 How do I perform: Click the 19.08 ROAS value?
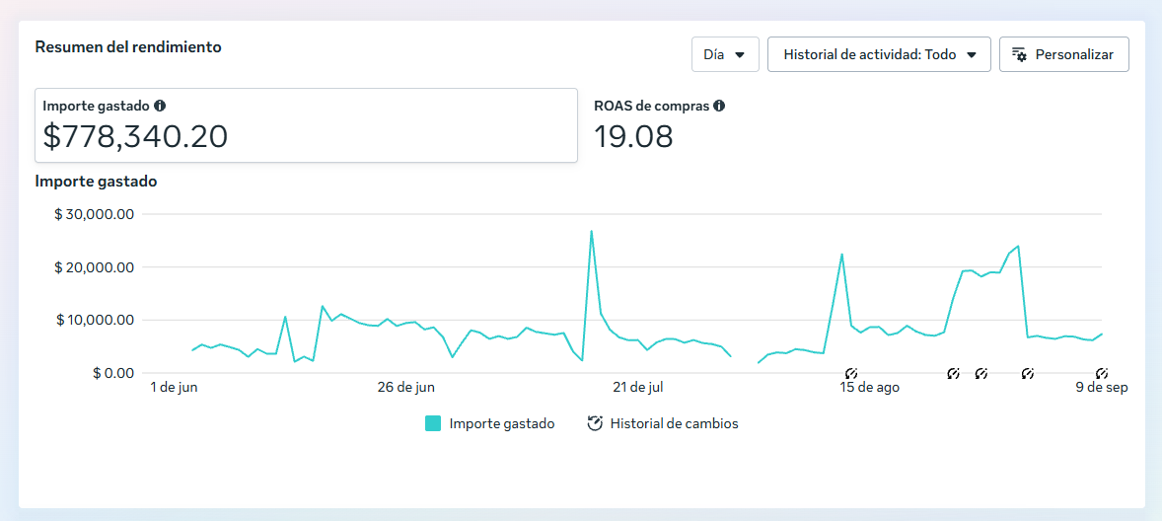pos(633,137)
